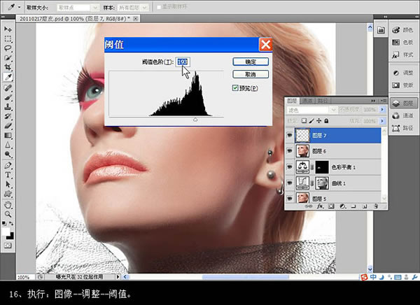Reset default foreground and background colors
This screenshot has width=420, height=305.
click(x=4, y=223)
